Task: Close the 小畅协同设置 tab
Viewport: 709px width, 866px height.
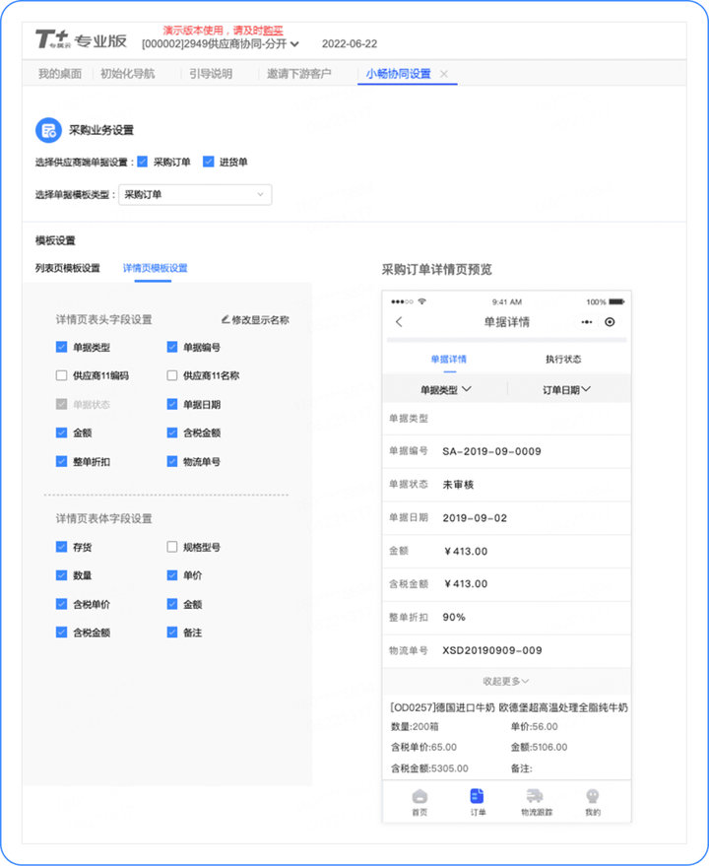Action: 444,74
